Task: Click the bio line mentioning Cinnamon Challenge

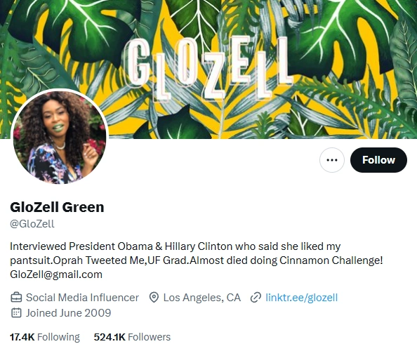Action: coord(197,260)
